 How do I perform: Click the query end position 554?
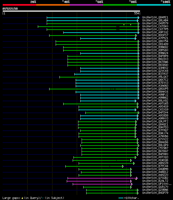[137, 13]
